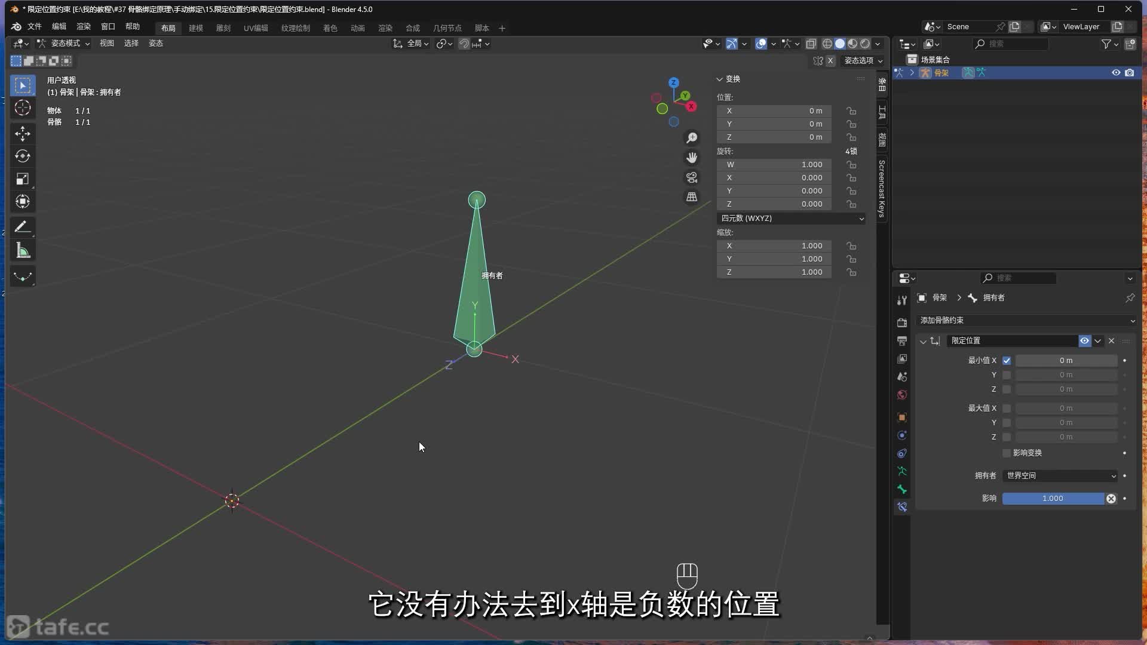The width and height of the screenshot is (1147, 645).
Task: Toggle X-axis mirror button in pose options
Action: 830,61
